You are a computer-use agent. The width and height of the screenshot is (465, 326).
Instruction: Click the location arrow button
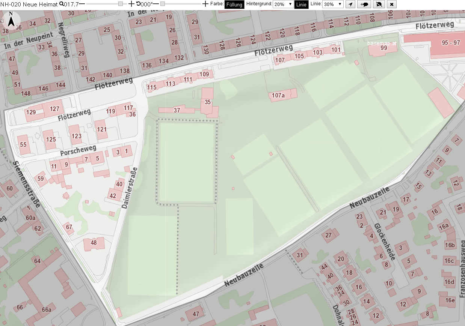coord(350,4)
